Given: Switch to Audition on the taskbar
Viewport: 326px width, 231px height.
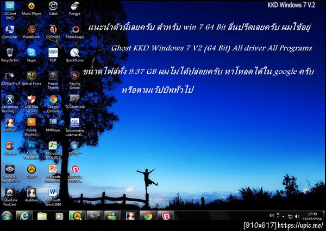Looking at the screenshot, I should 130,216.
